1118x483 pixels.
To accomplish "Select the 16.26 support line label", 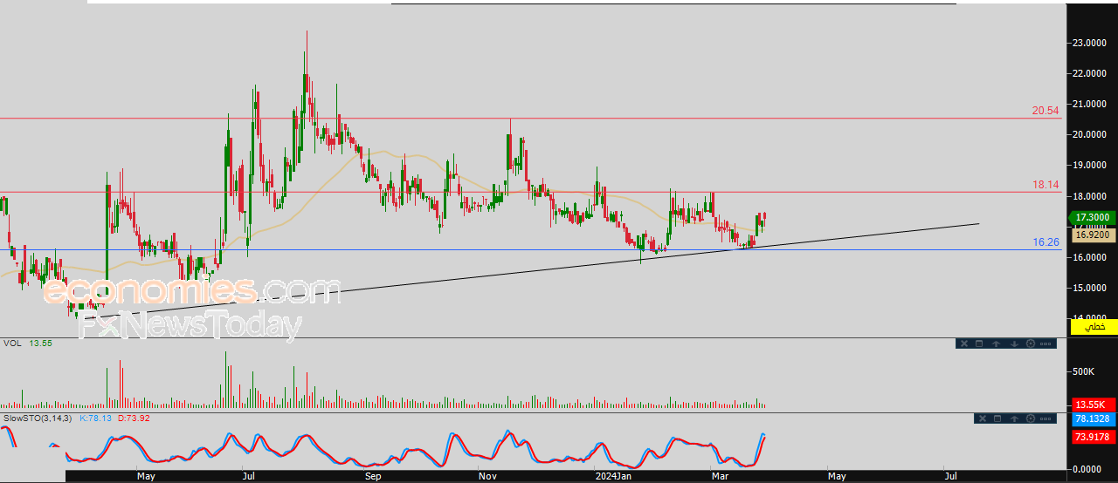I will 1045,242.
